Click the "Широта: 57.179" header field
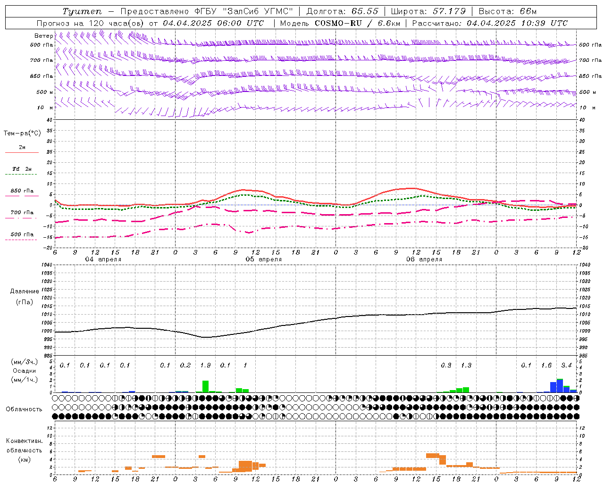Image resolution: width=604 pixels, height=483 pixels. pos(428,12)
